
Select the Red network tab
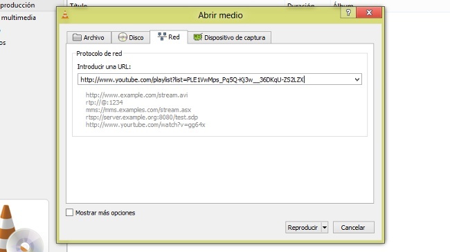[x=169, y=37]
